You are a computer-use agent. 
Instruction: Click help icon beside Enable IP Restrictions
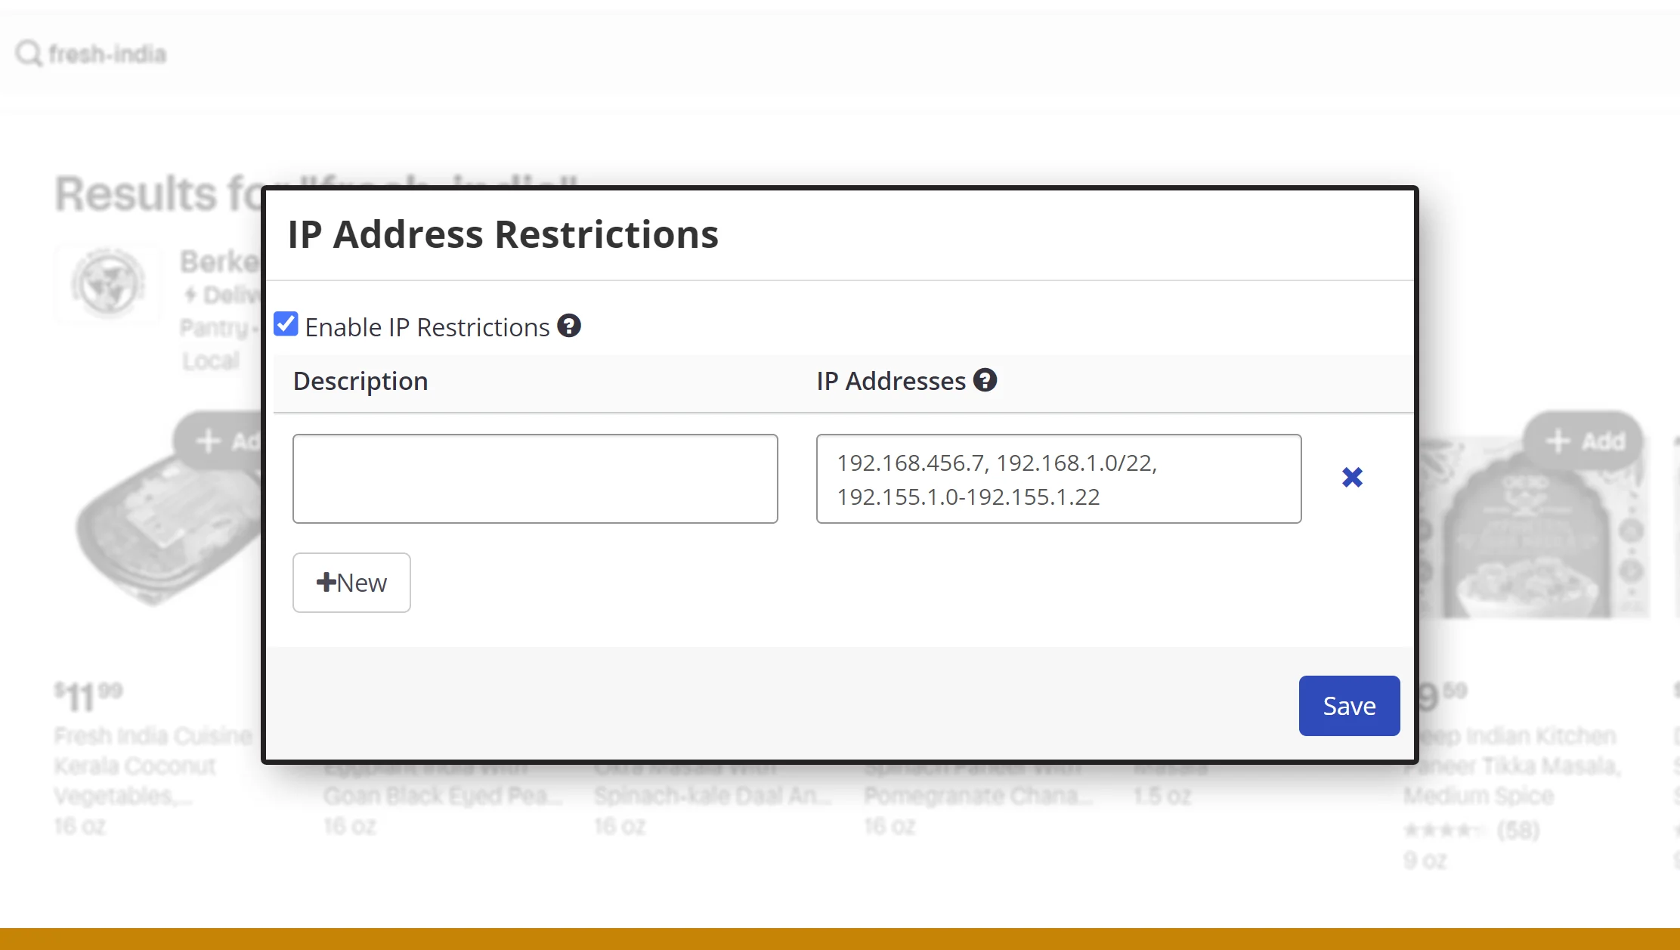[x=568, y=326]
